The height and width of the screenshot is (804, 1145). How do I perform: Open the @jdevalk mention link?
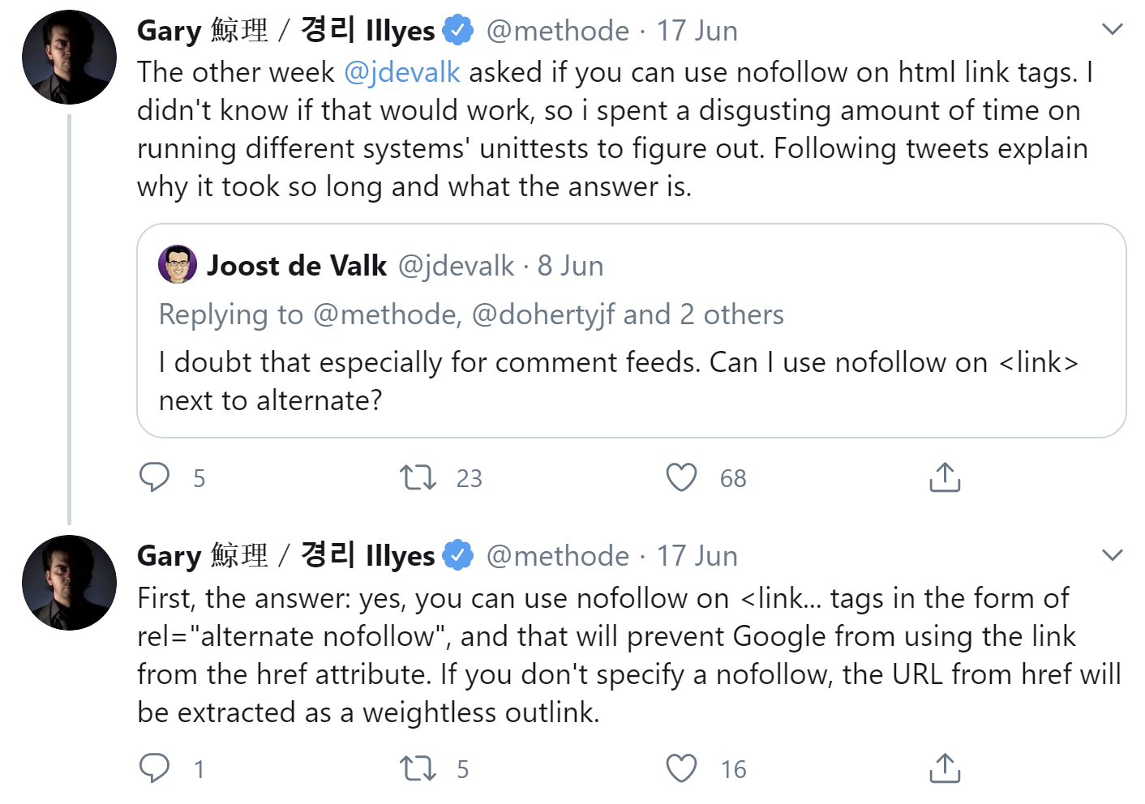point(401,72)
